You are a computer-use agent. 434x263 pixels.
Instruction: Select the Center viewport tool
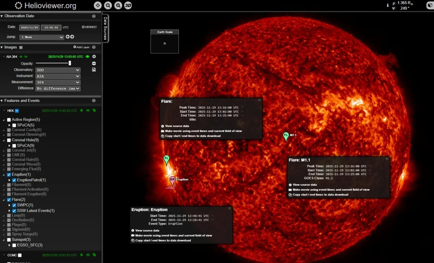coord(98,5)
